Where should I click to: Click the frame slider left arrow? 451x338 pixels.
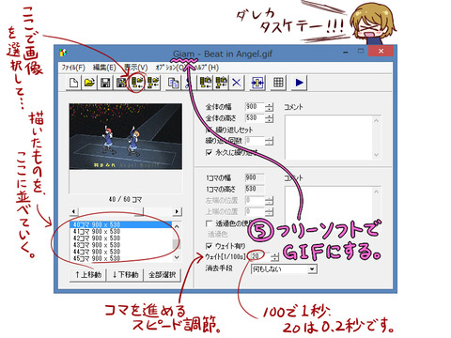(x=73, y=211)
